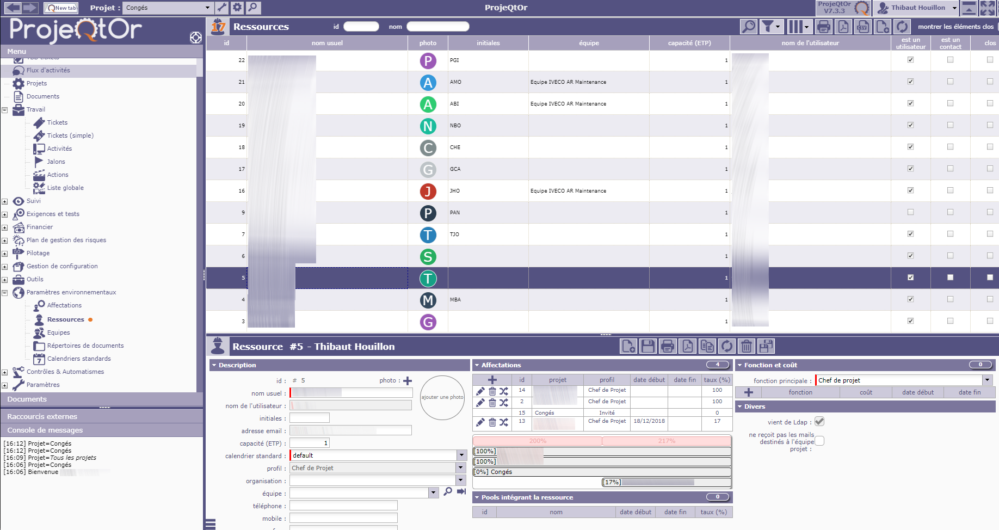
Task: Toggle 'est un utilisateur' for TJO row
Action: click(x=910, y=234)
